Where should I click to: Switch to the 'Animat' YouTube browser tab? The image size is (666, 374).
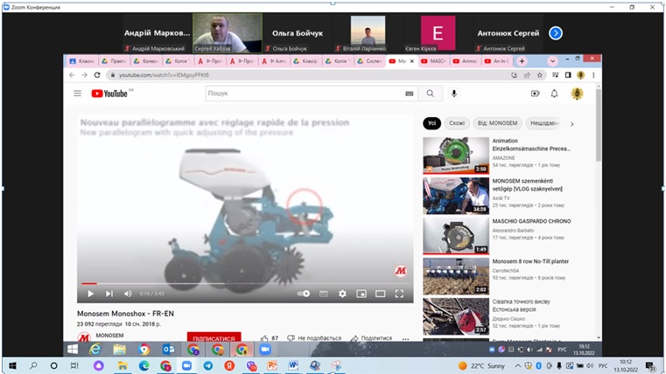(465, 61)
